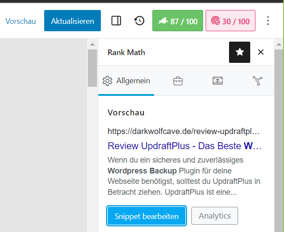Click the Vorschau section heading
This screenshot has width=284, height=232.
(126, 113)
